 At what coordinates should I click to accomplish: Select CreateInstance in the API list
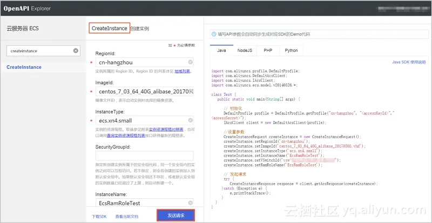point(24,67)
